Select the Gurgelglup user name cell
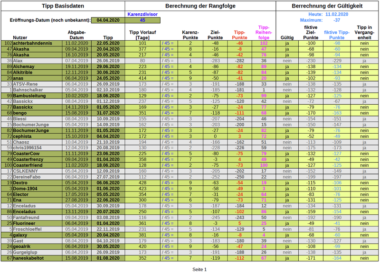This screenshot has height=273, width=380. [38, 252]
